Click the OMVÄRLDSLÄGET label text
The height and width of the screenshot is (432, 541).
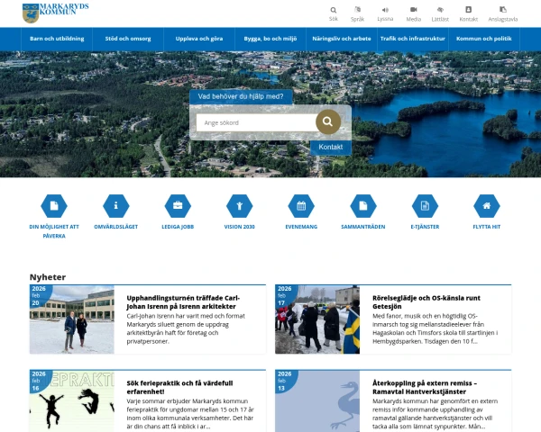pos(116,227)
